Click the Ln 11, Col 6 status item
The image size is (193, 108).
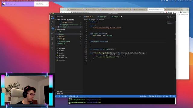[x=144, y=96]
